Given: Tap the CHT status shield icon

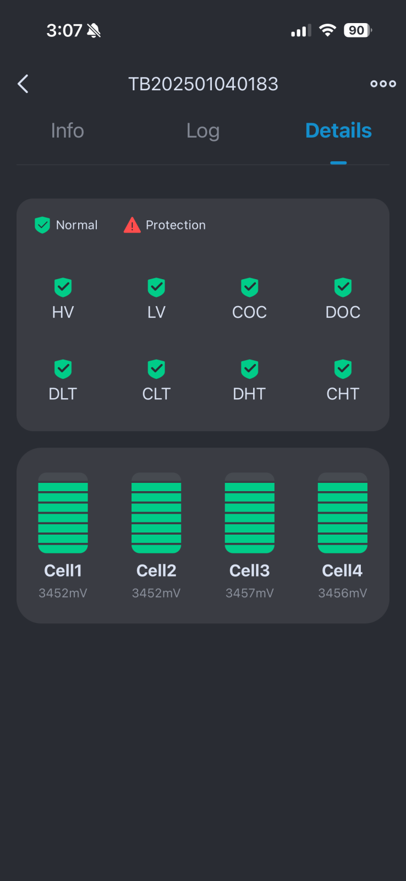Looking at the screenshot, I should coord(343,369).
